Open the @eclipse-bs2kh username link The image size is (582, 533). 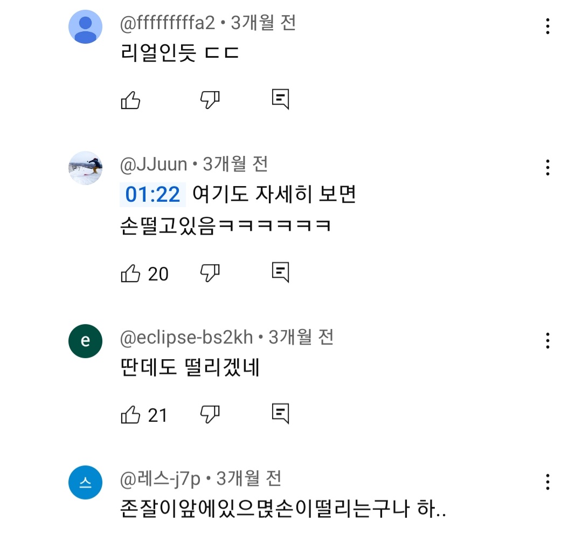186,338
